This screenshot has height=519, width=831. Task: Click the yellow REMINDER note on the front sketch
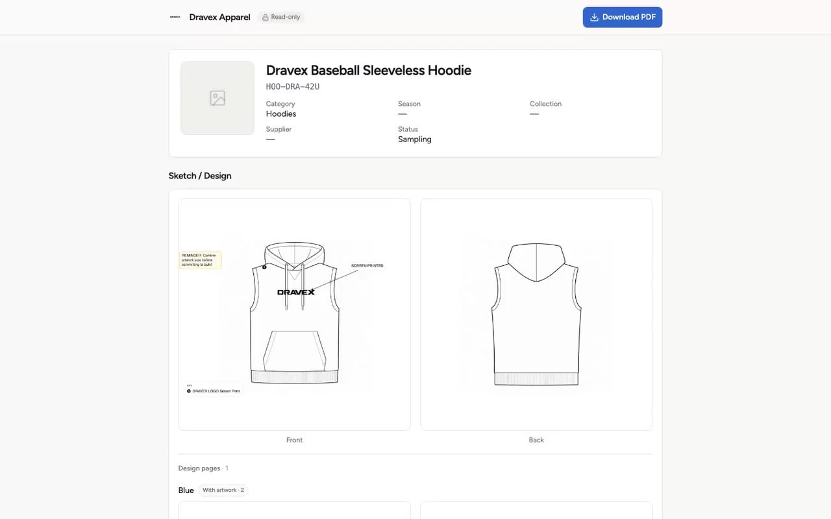click(x=201, y=260)
